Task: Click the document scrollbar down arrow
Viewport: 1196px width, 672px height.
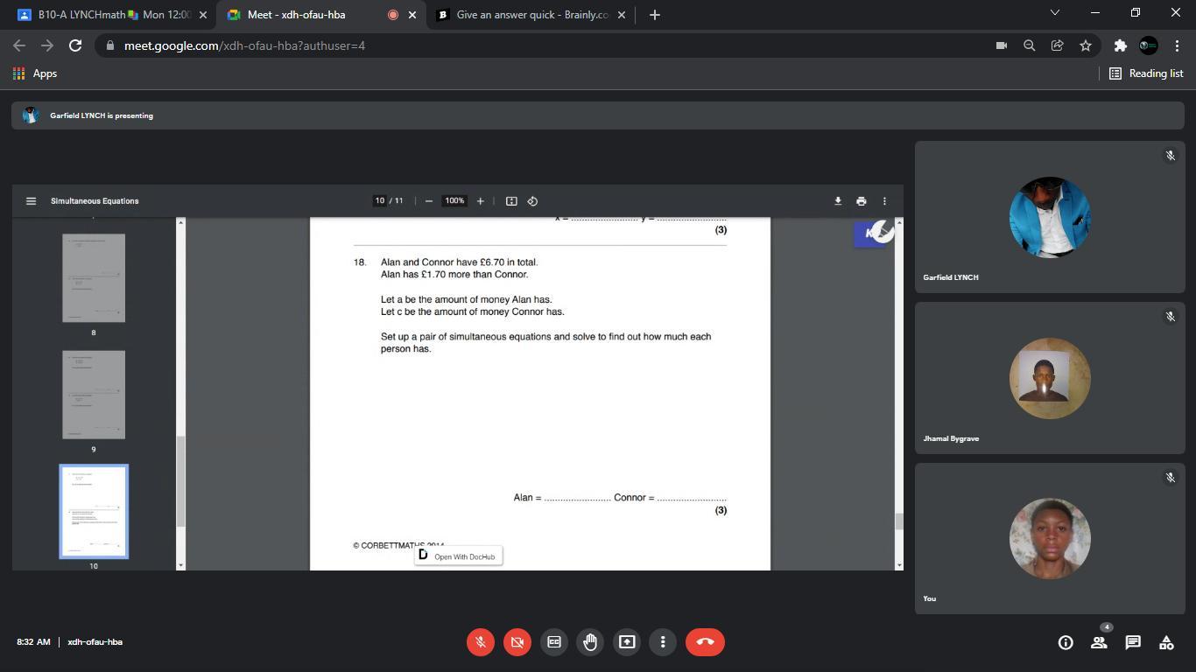Action: coord(898,565)
